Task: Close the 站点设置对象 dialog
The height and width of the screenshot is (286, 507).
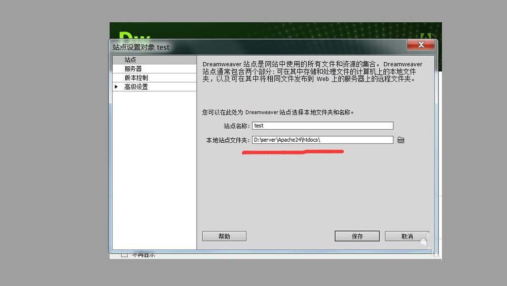Action: pyautogui.click(x=421, y=45)
